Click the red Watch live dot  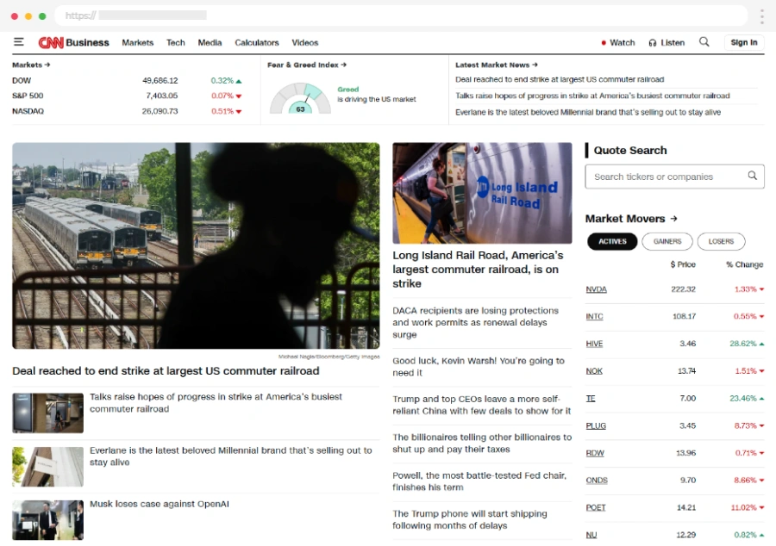[604, 43]
